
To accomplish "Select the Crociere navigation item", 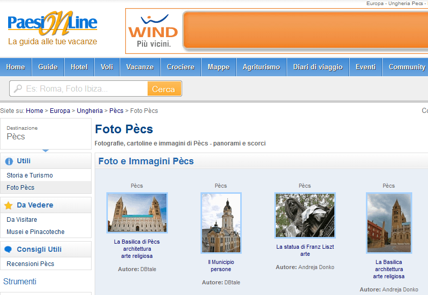I will coord(181,67).
